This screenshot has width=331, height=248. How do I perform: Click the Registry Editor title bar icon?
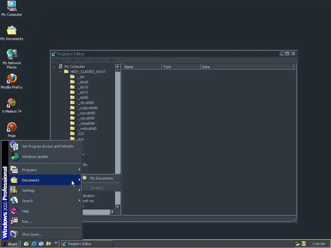(x=54, y=54)
